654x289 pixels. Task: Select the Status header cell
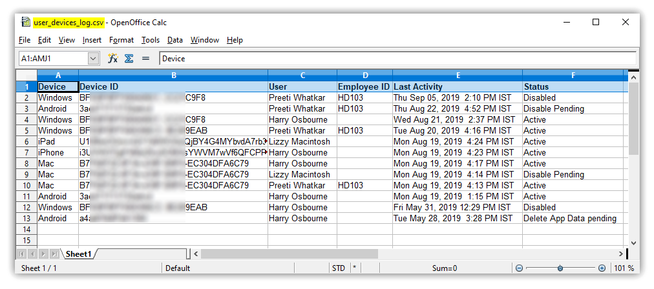coord(573,86)
